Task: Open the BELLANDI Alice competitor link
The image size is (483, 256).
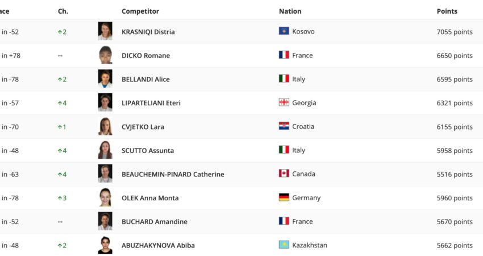Action: pos(145,80)
